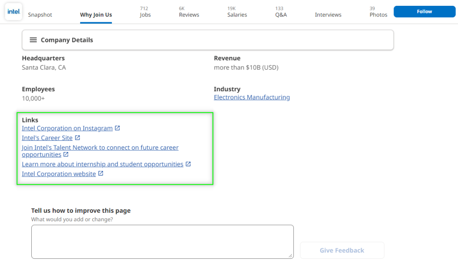Viewport: 458px width, 270px height.
Task: Open the Interviews tab
Action: (328, 15)
